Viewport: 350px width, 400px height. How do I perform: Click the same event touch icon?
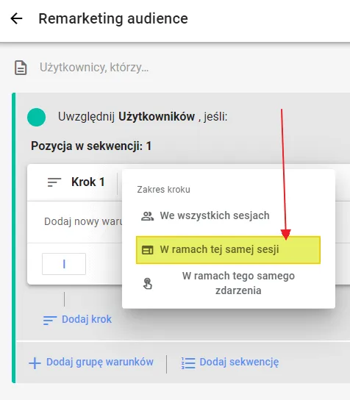(148, 283)
